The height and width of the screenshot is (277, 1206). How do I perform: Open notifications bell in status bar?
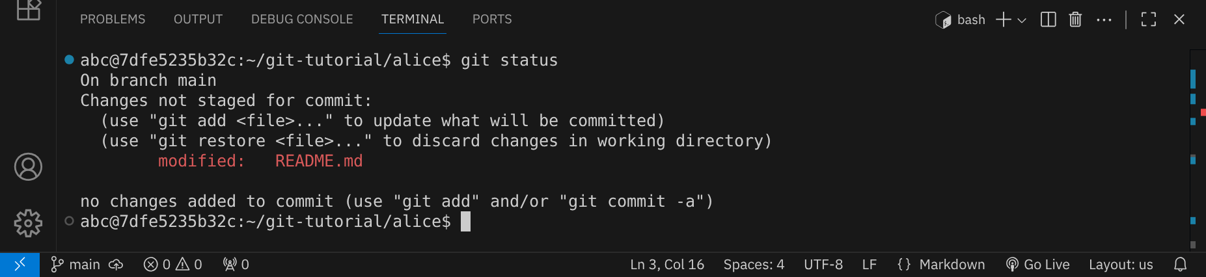pos(1180,264)
